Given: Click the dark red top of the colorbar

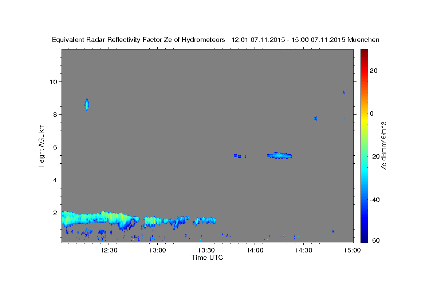Looking at the screenshot, I should tap(364, 52).
